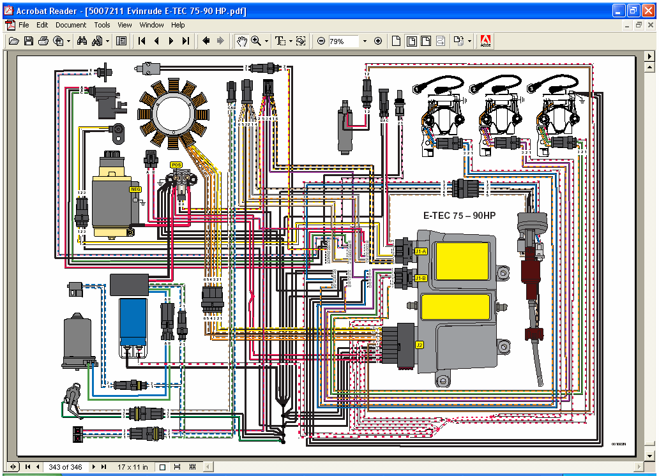Open the Tools menu
The width and height of the screenshot is (659, 476).
pyautogui.click(x=102, y=26)
